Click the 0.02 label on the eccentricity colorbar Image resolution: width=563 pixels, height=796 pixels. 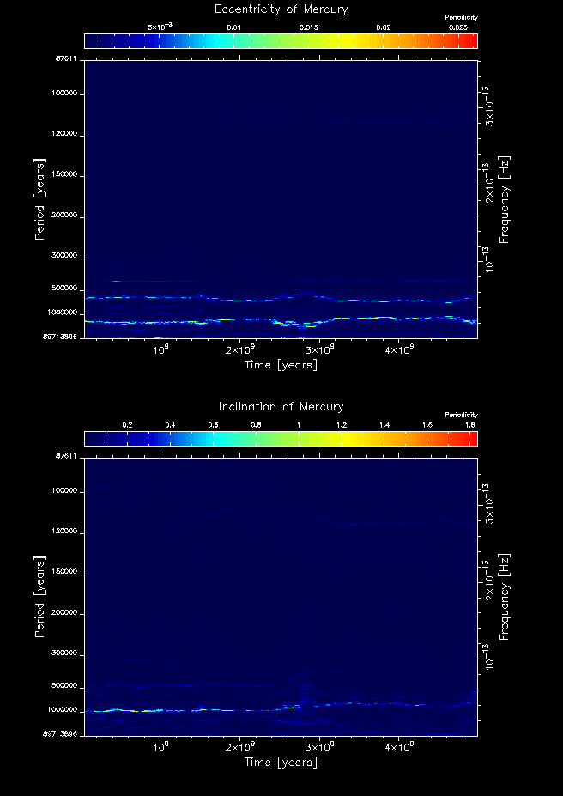tap(384, 27)
